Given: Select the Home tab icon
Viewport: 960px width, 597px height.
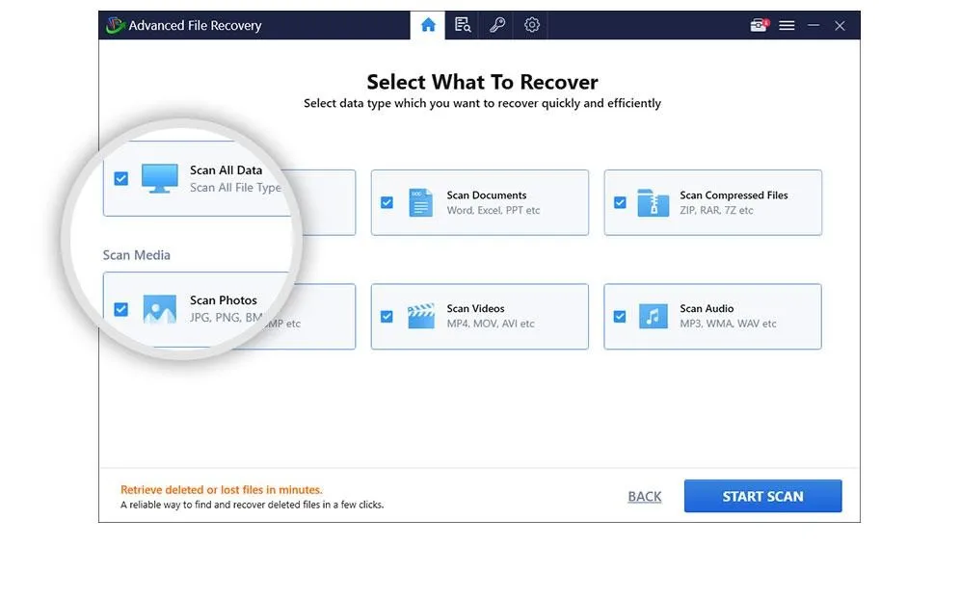Looking at the screenshot, I should (x=427, y=25).
